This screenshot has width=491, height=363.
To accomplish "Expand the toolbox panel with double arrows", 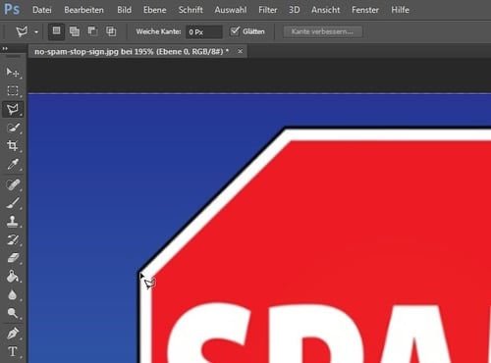I will pyautogui.click(x=5, y=49).
